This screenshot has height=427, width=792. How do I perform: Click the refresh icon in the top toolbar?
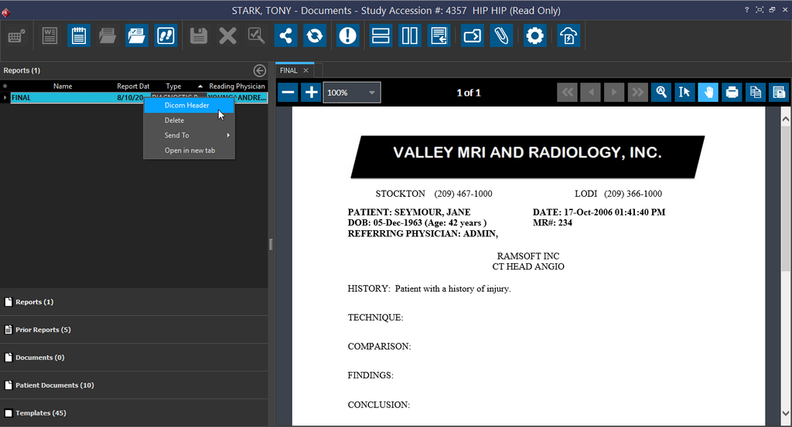point(315,36)
